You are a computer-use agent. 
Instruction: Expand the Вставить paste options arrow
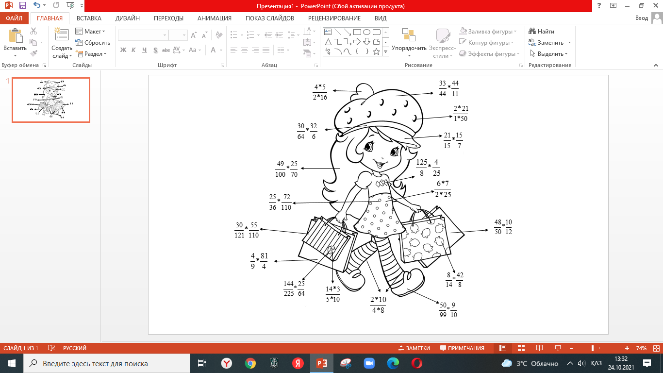[x=15, y=55]
